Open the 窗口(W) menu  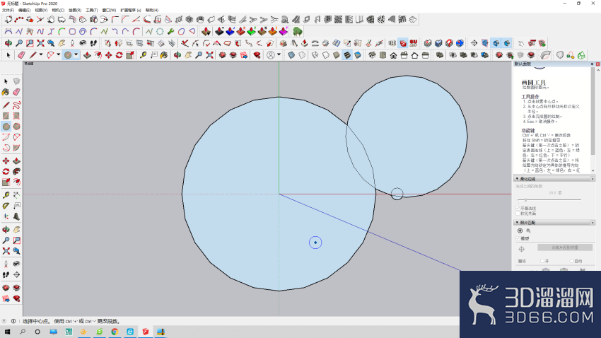click(x=109, y=11)
